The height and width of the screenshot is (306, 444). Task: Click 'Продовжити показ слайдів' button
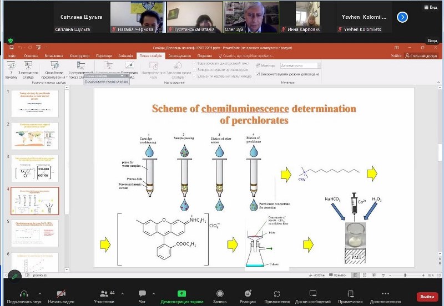point(107,81)
